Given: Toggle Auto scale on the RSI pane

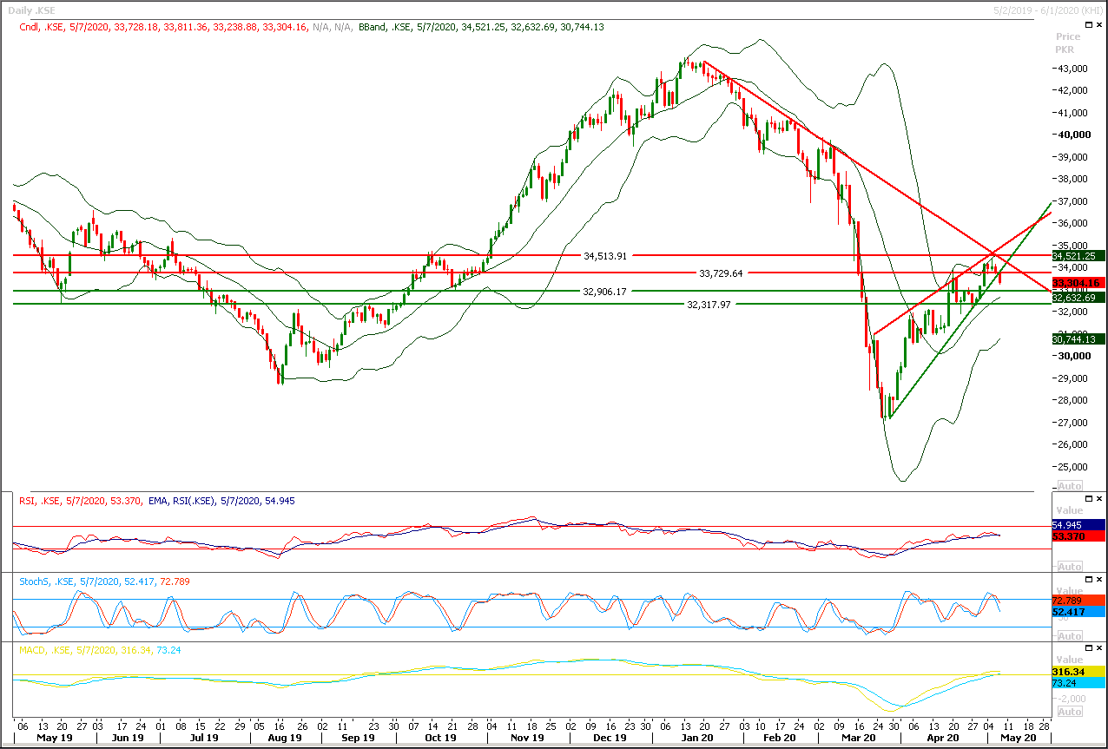Looking at the screenshot, I should [1070, 567].
